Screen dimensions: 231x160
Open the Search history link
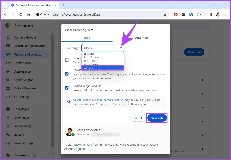82,100
